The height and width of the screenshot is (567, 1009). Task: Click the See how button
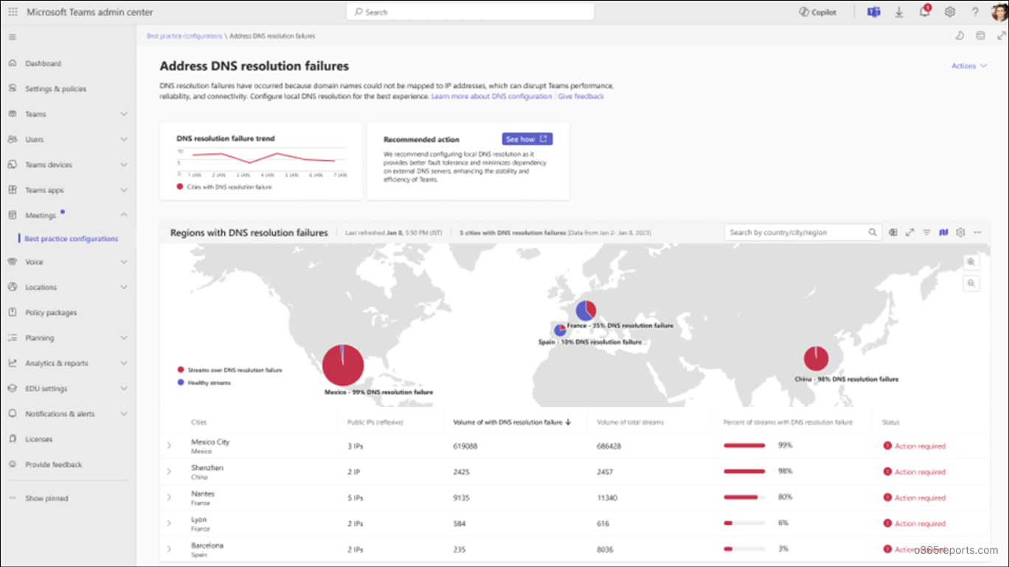click(x=527, y=139)
